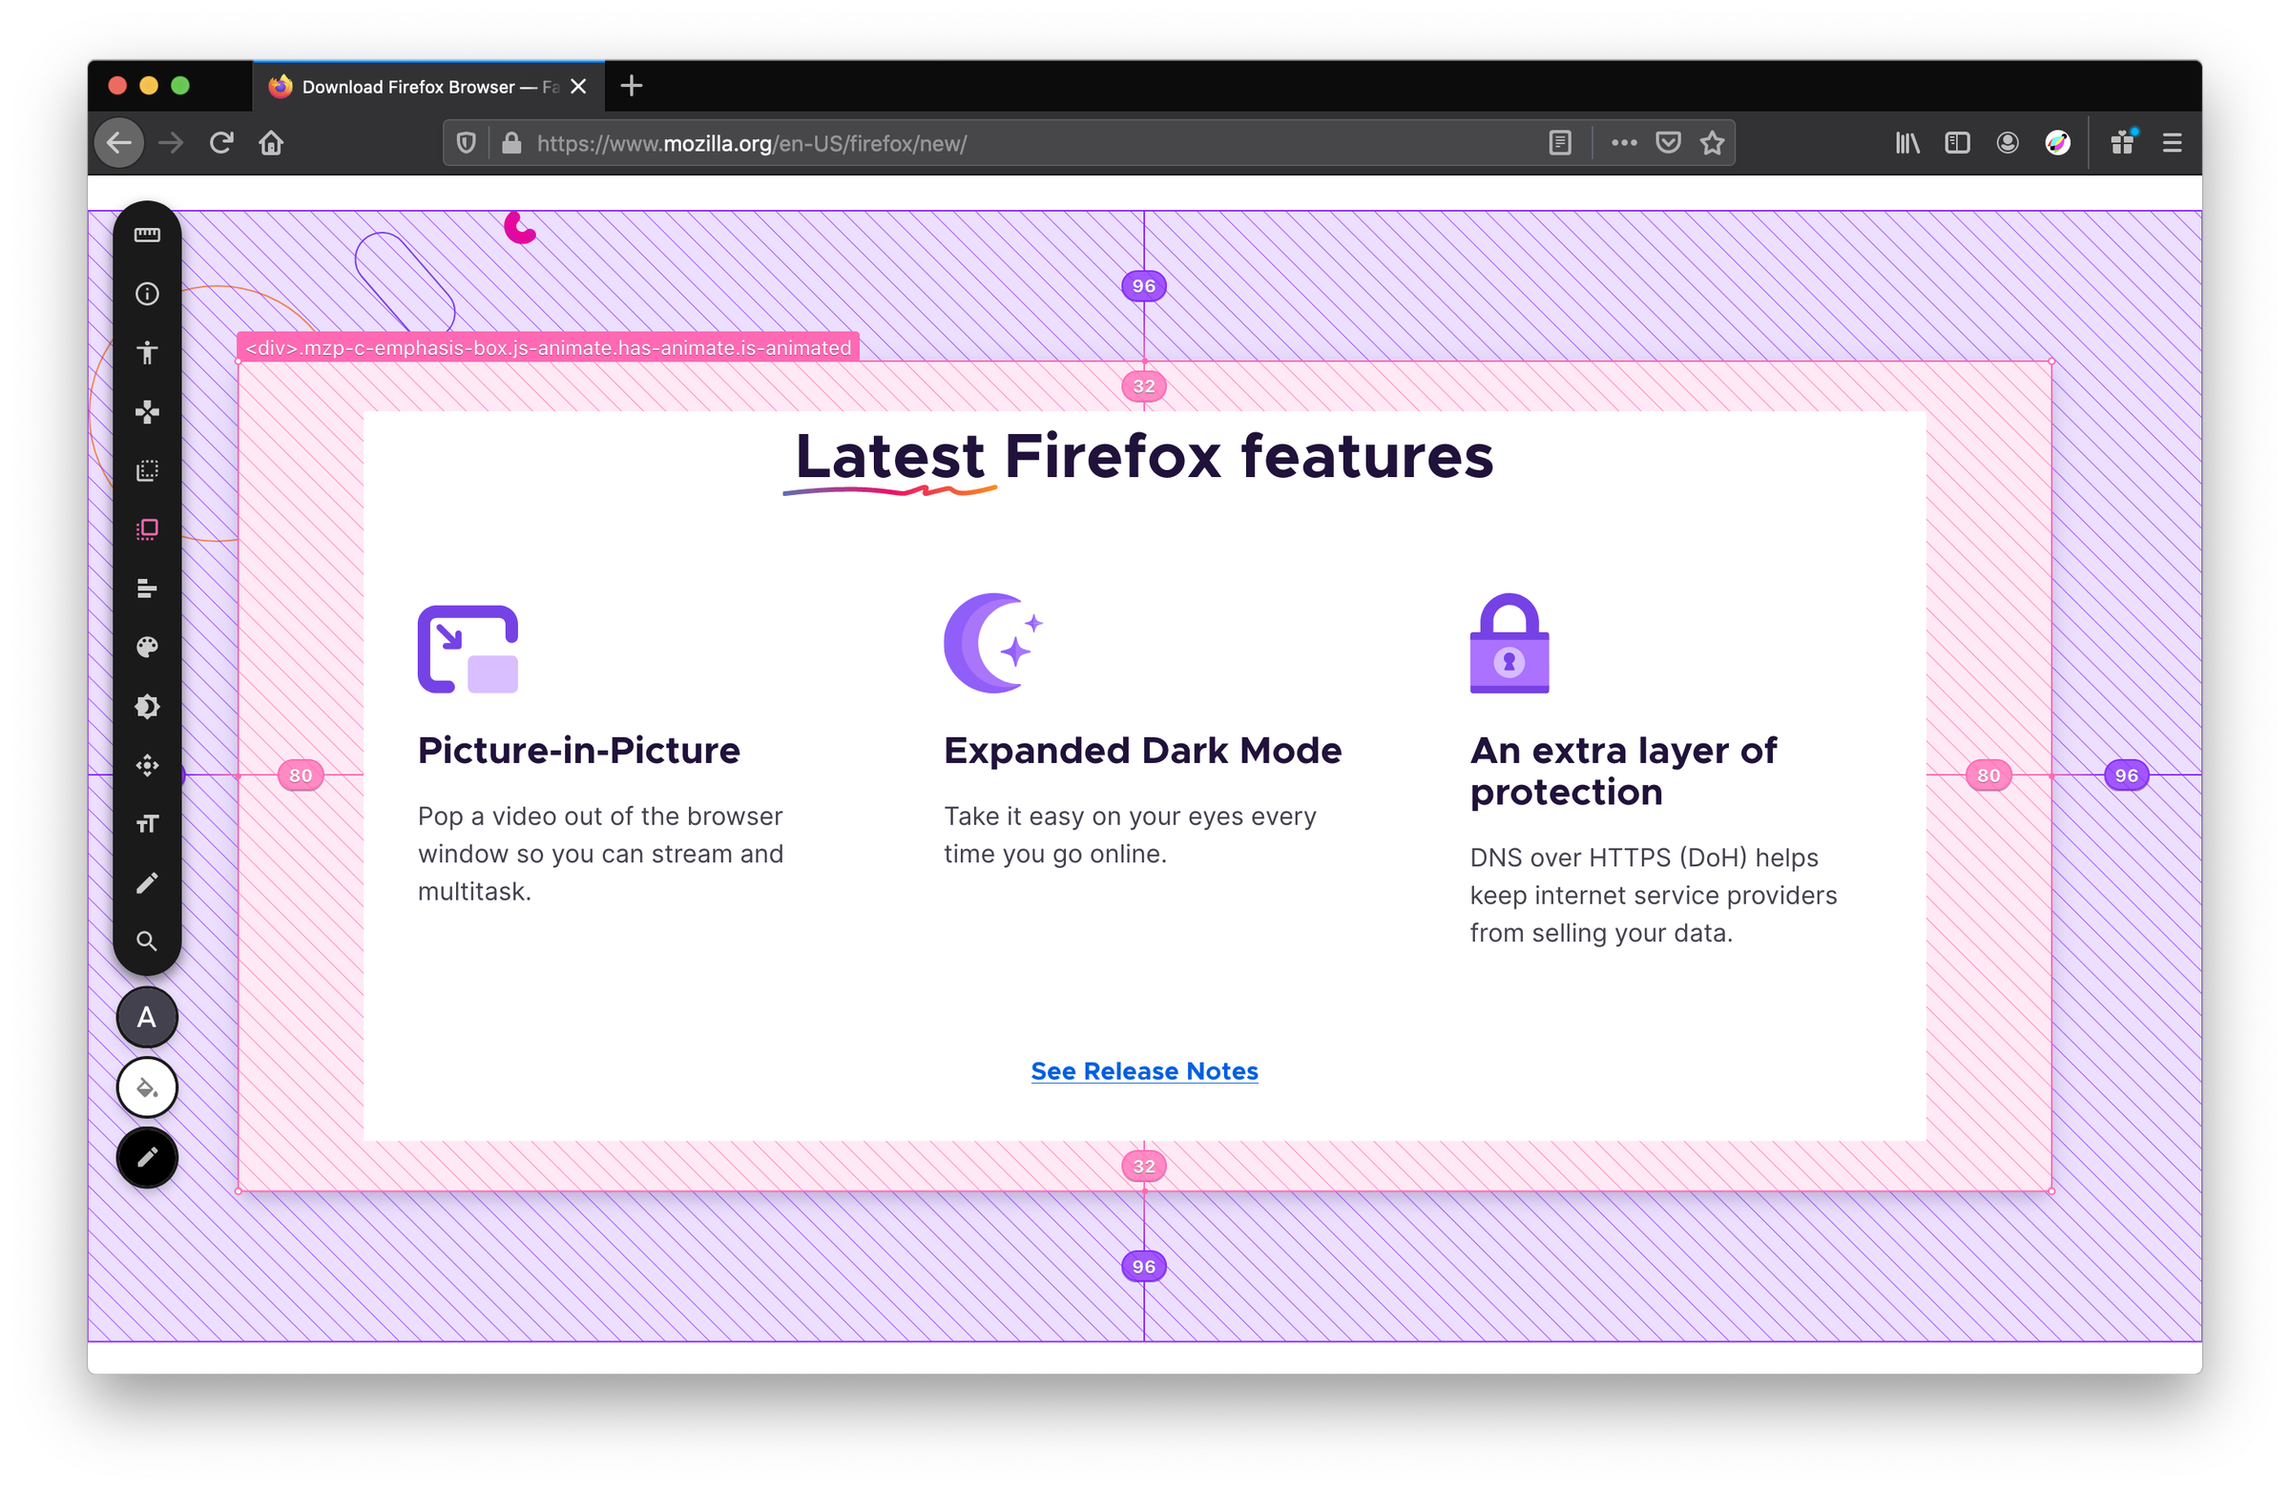Open the Firefox hamburger menu

point(2173,143)
